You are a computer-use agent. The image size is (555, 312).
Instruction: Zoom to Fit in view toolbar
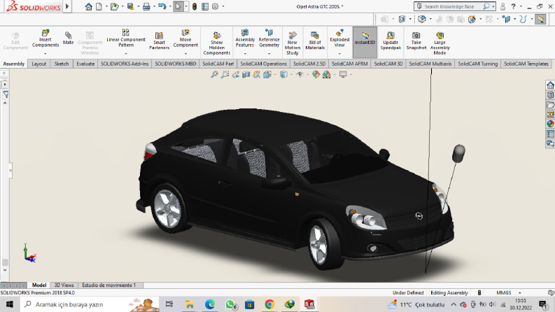pyautogui.click(x=214, y=75)
